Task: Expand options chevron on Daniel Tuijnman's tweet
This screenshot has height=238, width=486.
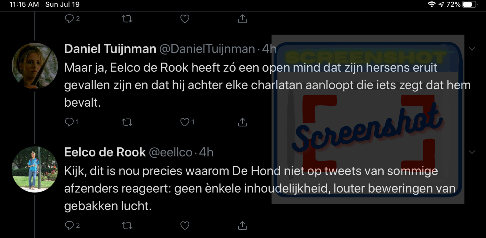Action: point(472,49)
